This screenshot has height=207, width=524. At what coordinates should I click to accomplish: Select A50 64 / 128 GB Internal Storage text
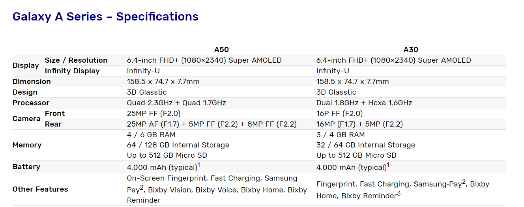[x=178, y=145]
